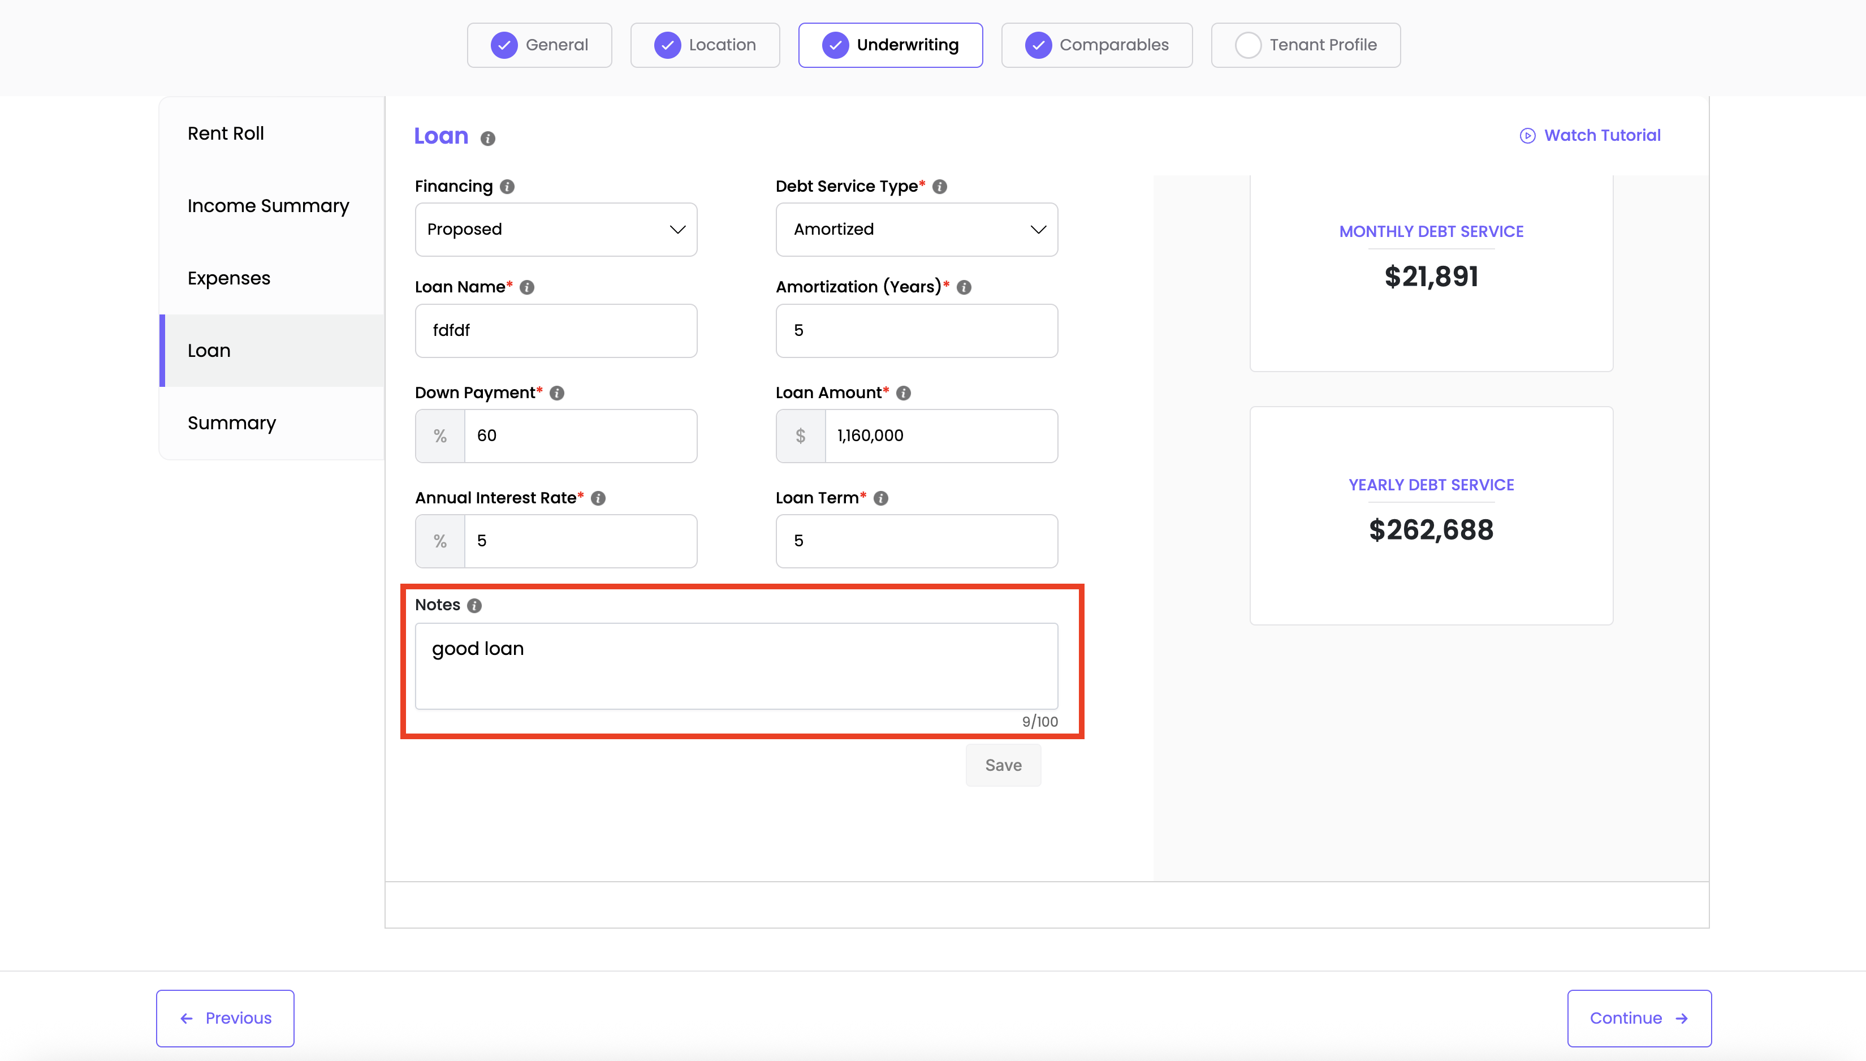Click Loan Term info icon

880,498
